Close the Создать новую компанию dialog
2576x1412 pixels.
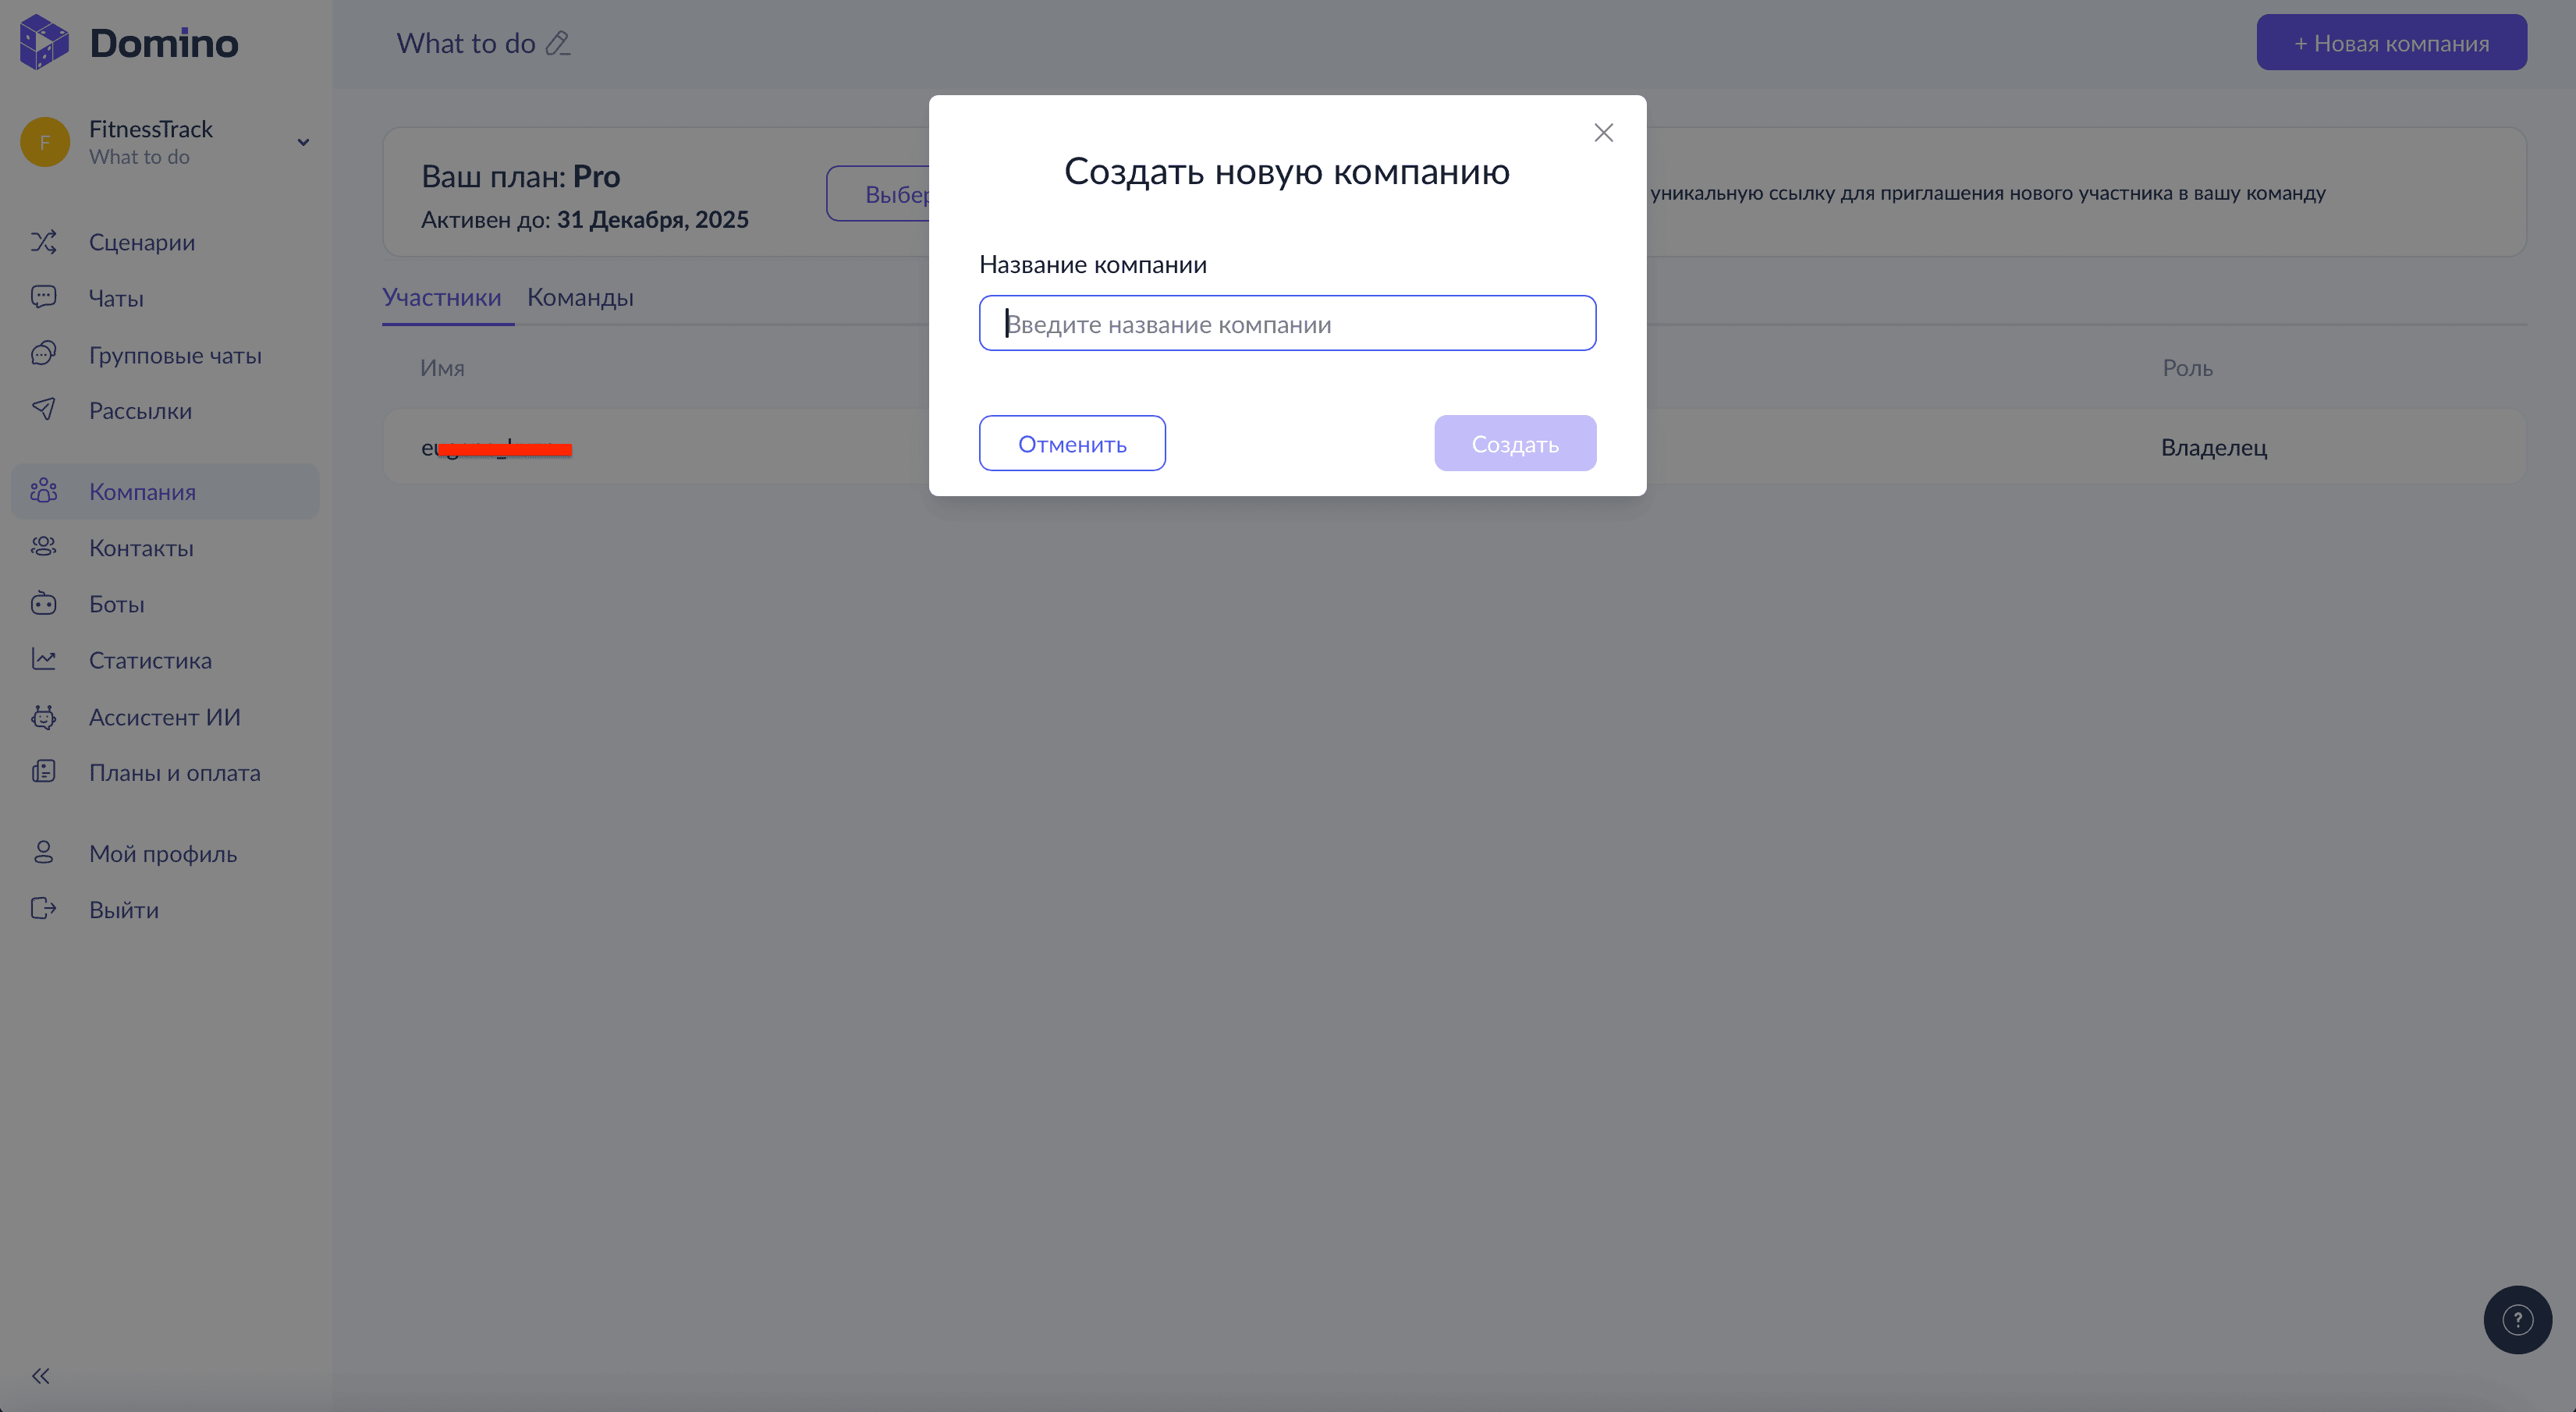point(1603,133)
